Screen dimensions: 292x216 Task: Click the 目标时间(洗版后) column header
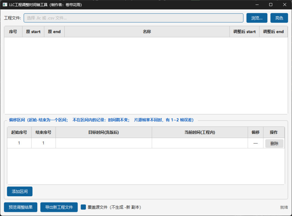pos(104,132)
